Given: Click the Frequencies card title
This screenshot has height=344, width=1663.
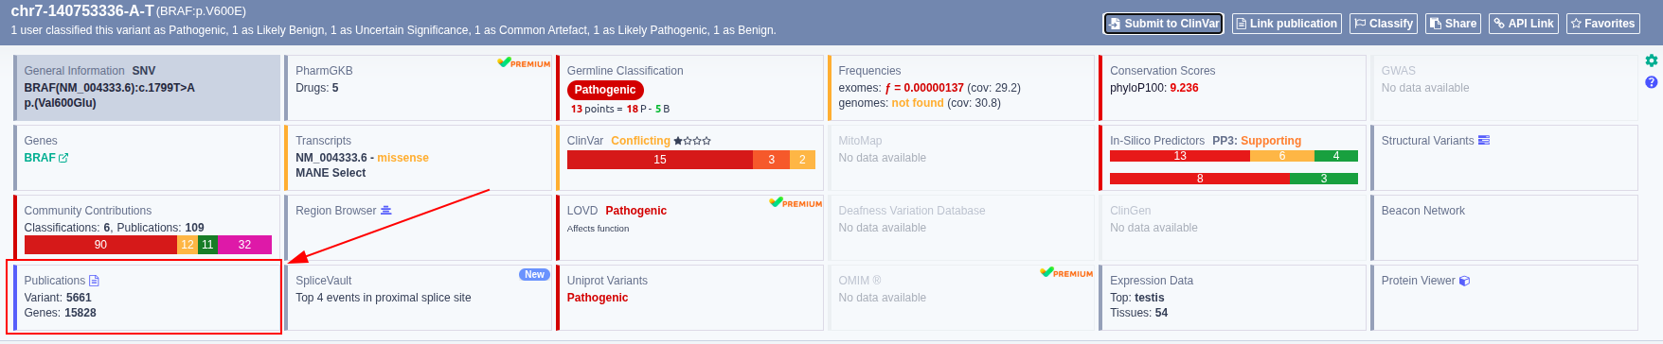Looking at the screenshot, I should (869, 71).
